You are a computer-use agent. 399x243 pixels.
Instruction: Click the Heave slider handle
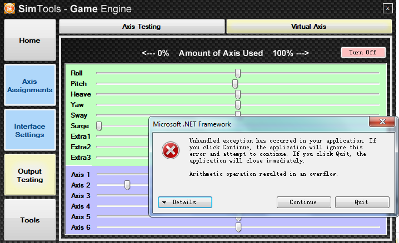tap(238, 94)
